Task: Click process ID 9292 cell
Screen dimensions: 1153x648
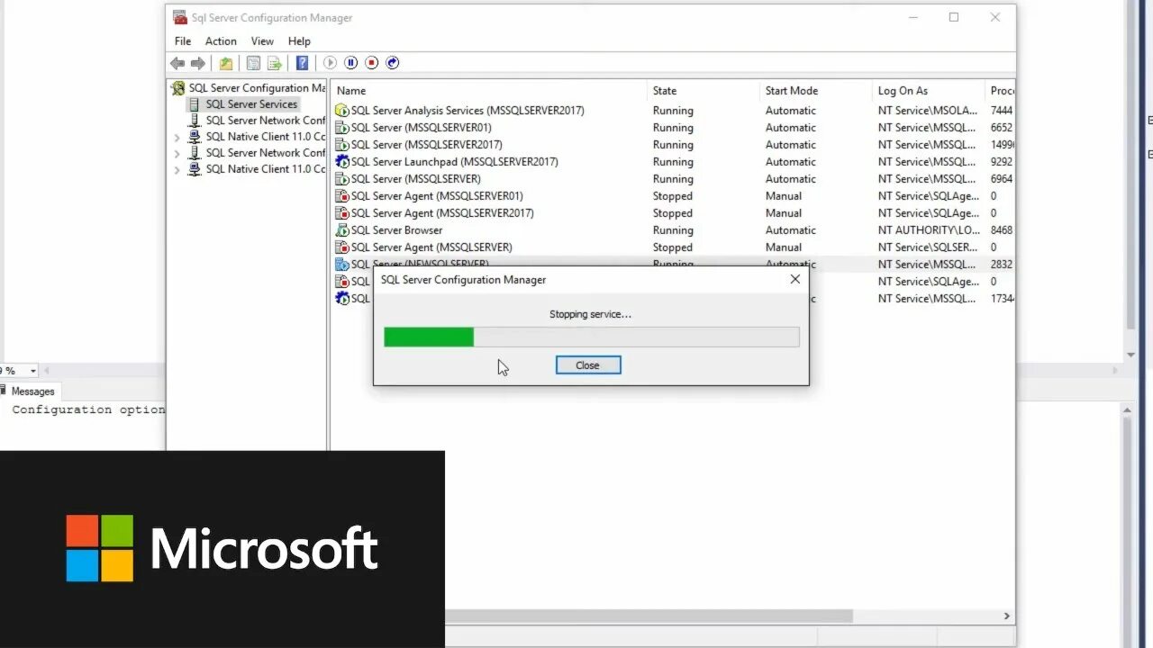Action: coord(1002,162)
